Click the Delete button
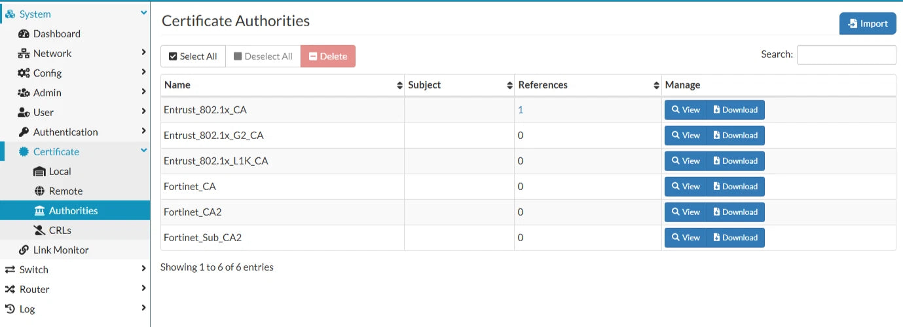 pos(328,56)
